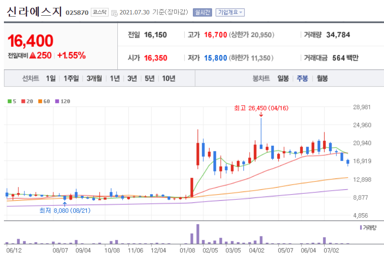Click the 실시간 realtime button
384x257 pixels.
point(202,12)
